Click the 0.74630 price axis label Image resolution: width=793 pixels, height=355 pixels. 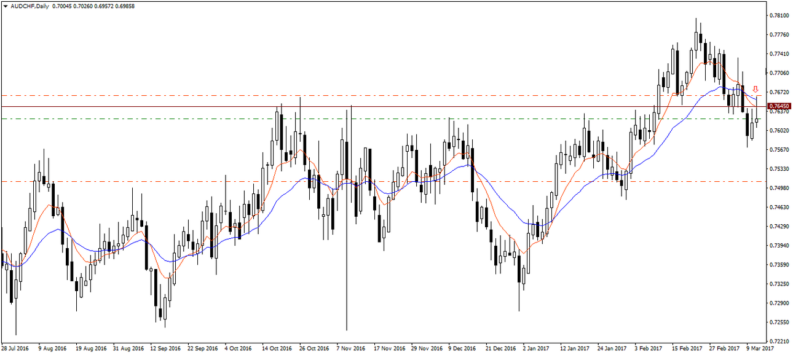coord(779,207)
